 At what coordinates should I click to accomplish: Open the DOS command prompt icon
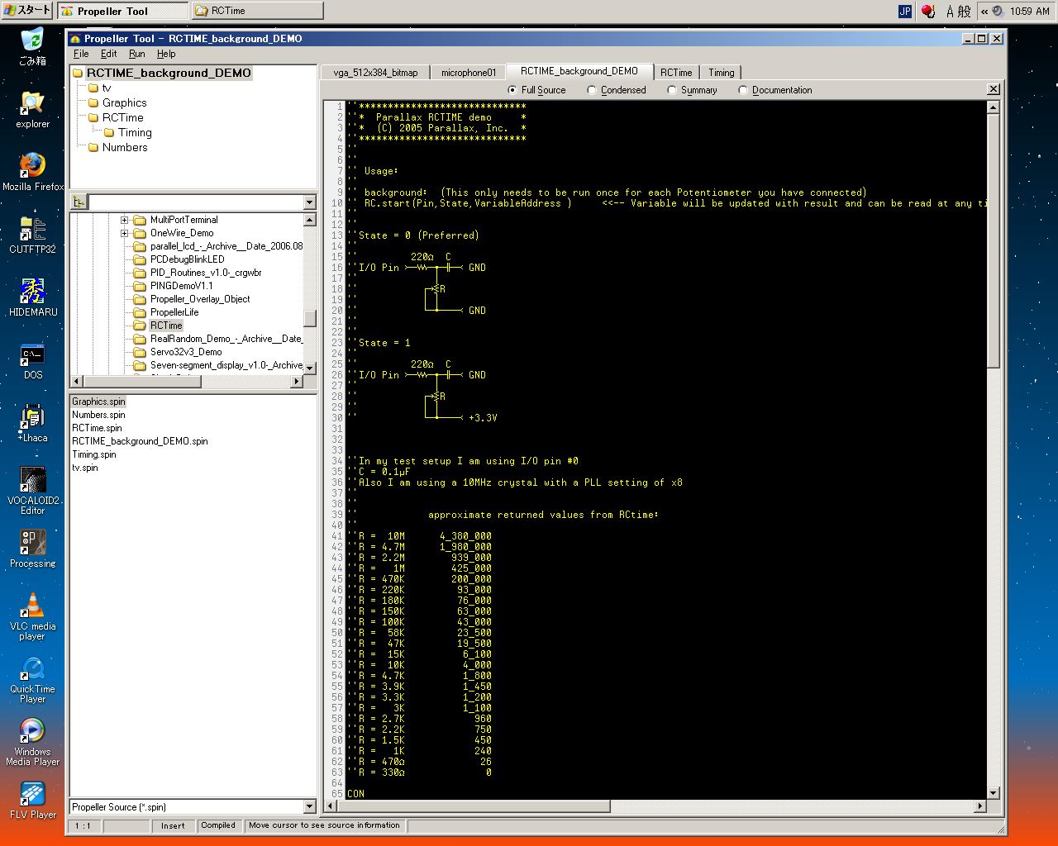tap(32, 355)
